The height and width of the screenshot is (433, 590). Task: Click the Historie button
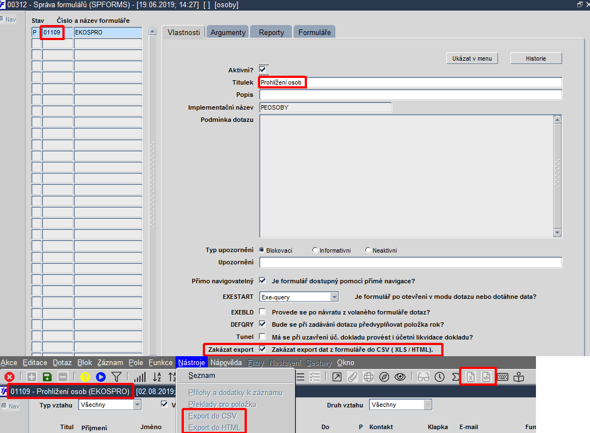(536, 58)
